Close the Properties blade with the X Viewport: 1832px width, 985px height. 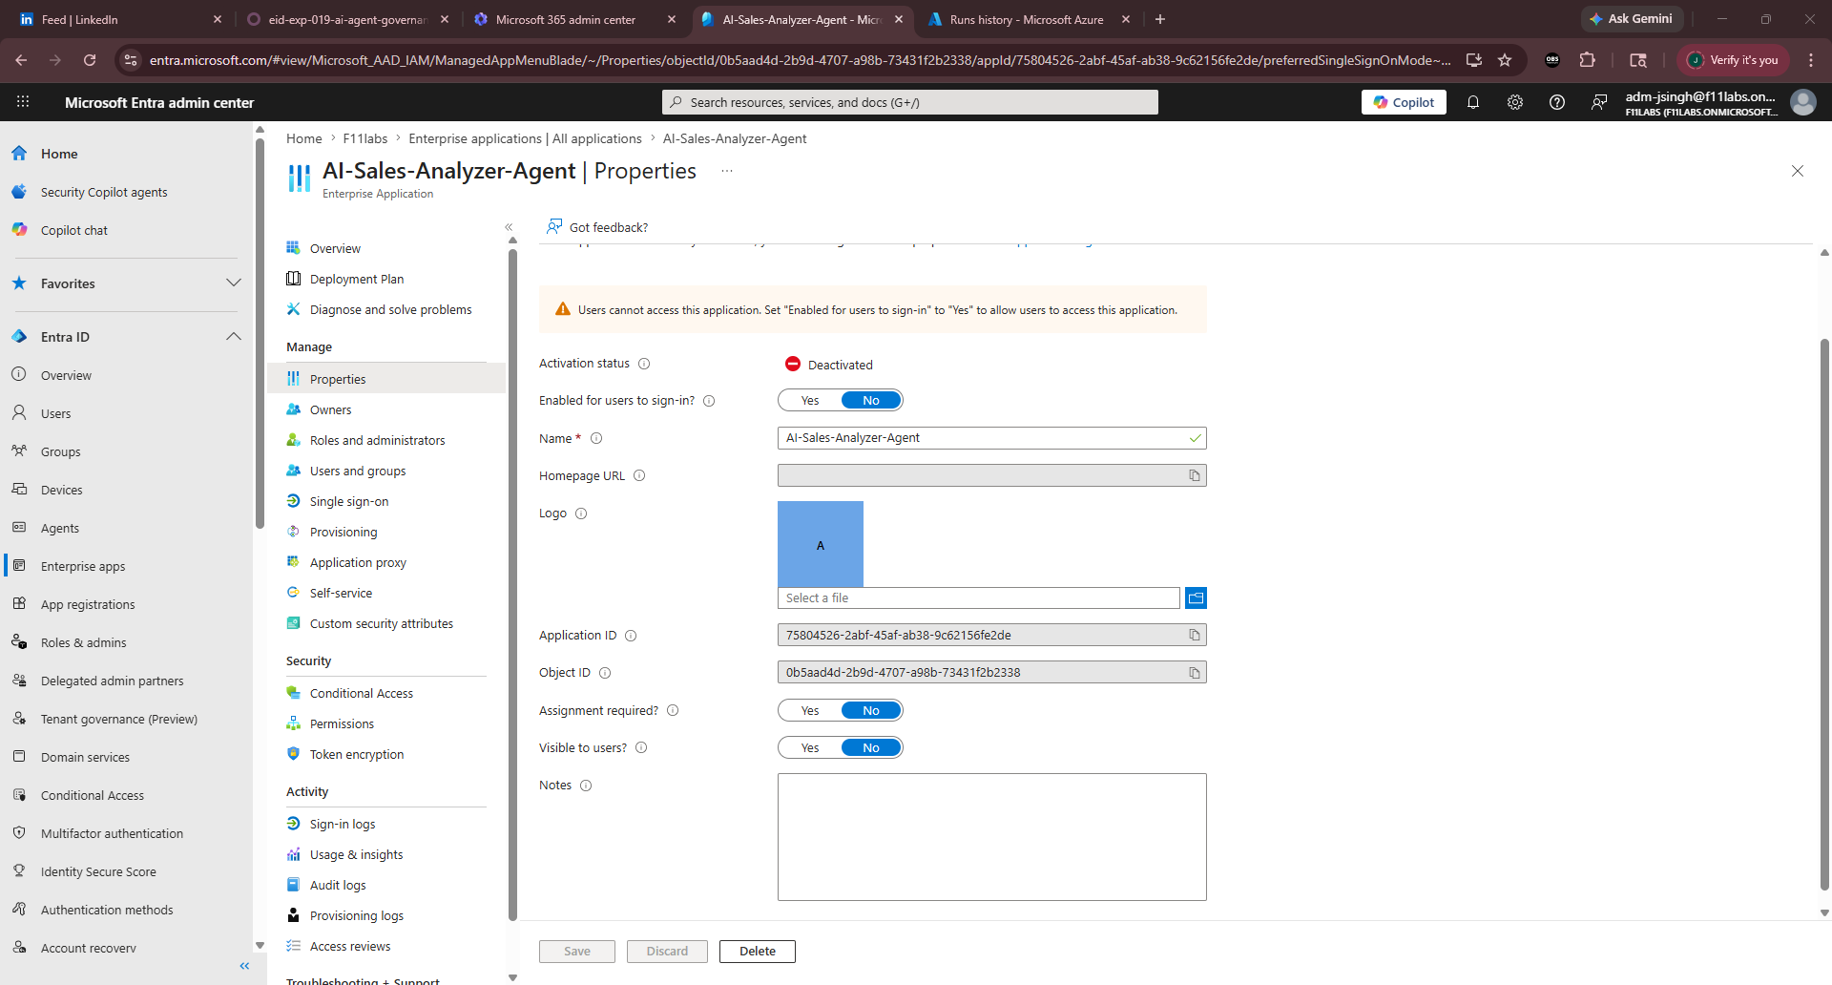1798,171
